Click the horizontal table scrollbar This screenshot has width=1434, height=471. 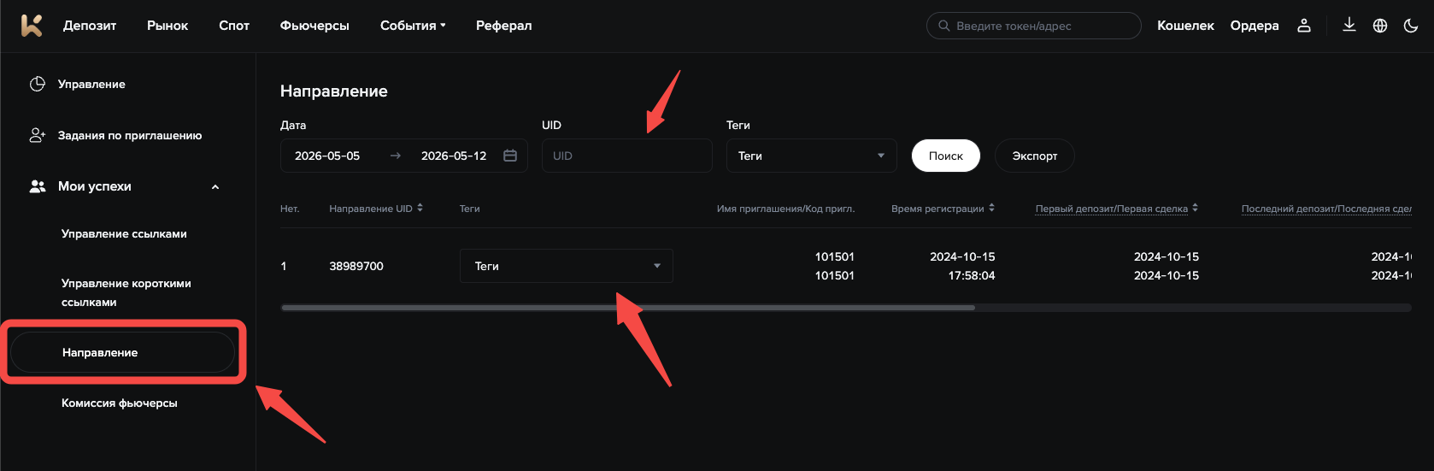pos(628,308)
